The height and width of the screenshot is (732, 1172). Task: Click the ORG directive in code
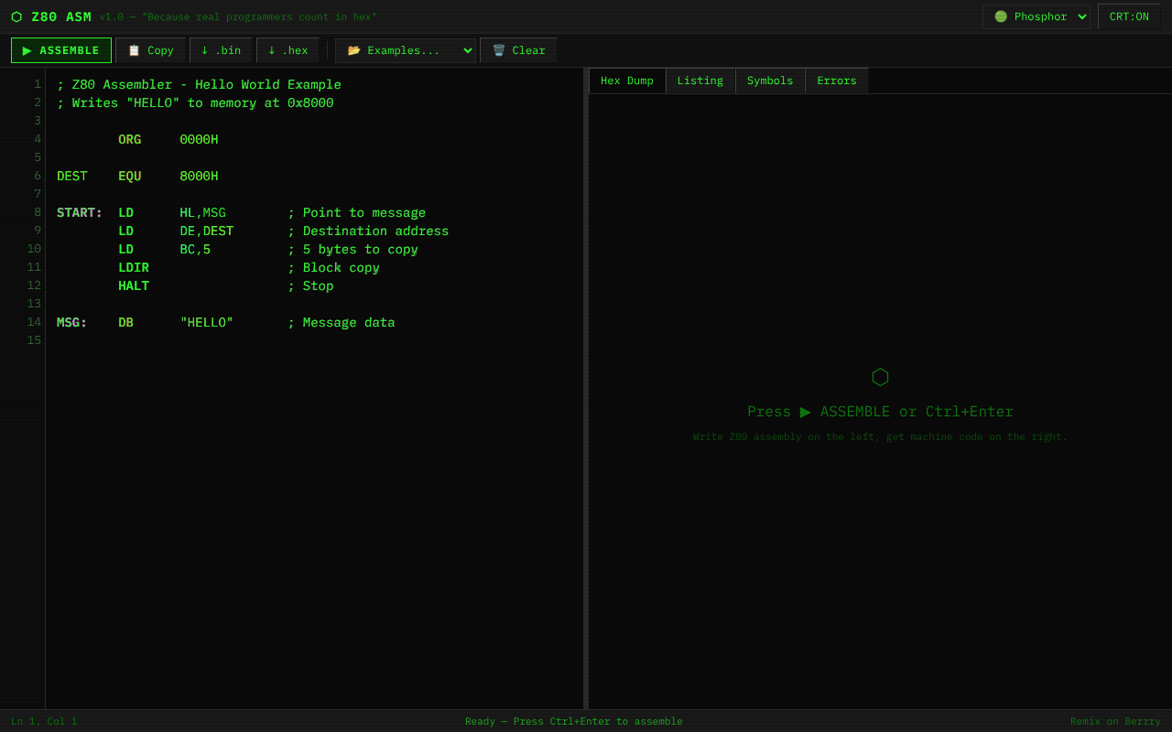(x=130, y=139)
